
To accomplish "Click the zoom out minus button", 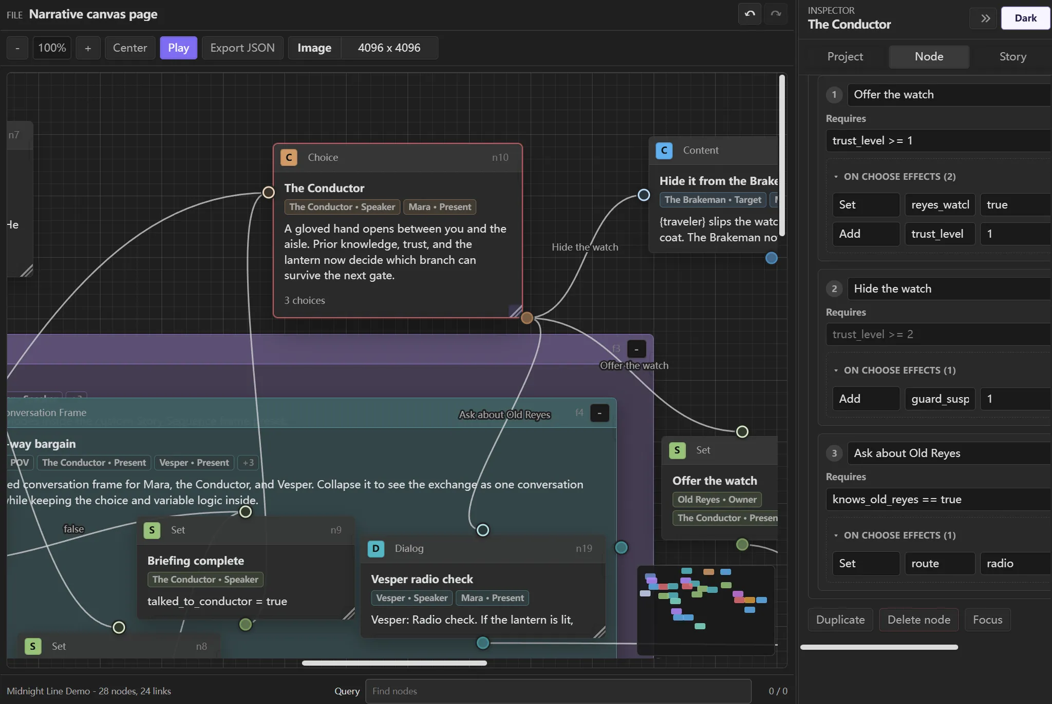I will pyautogui.click(x=17, y=48).
